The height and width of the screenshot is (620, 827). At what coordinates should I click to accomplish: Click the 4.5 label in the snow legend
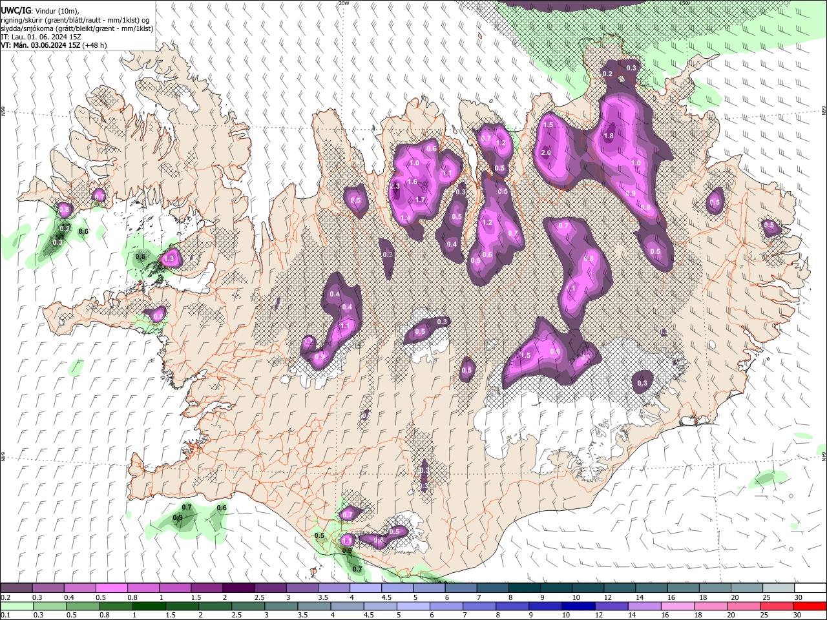386,597
